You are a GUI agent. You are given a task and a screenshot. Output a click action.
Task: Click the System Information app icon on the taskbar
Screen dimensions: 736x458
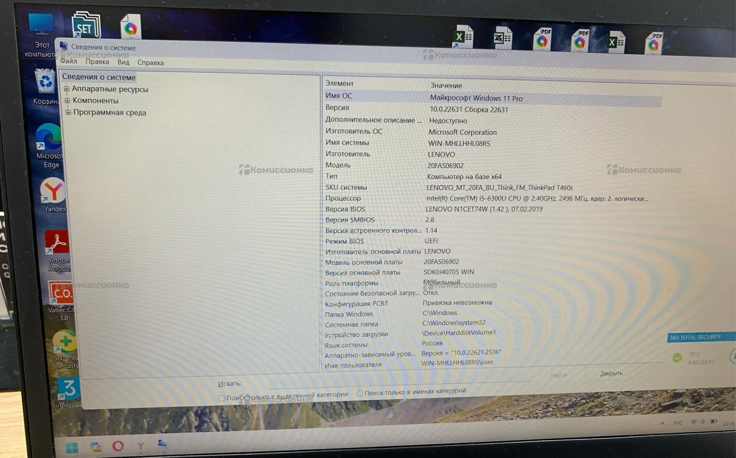[162, 444]
